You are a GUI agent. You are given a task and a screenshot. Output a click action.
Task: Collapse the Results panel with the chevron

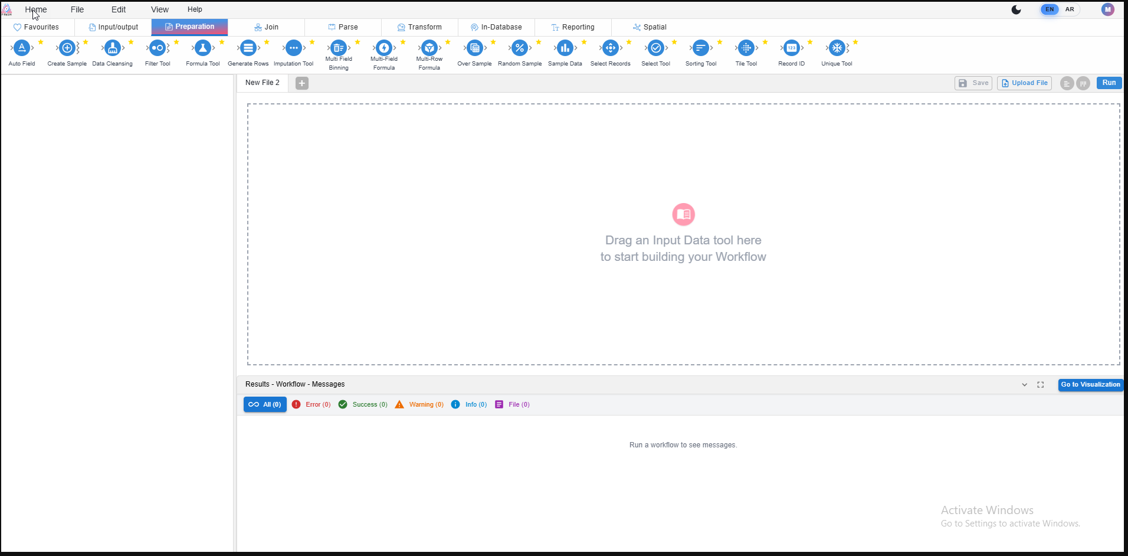[1025, 385]
